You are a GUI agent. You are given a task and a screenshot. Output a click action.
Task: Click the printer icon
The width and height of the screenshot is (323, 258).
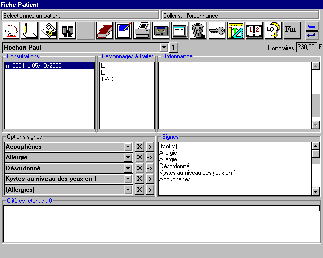tap(142, 31)
